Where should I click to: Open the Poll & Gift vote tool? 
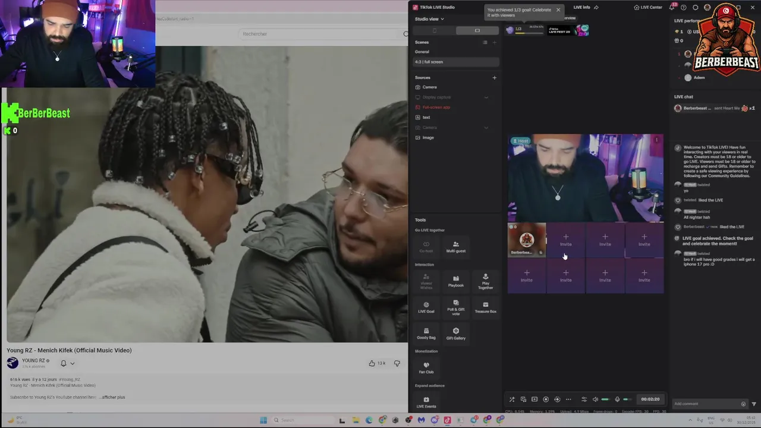[456, 307]
